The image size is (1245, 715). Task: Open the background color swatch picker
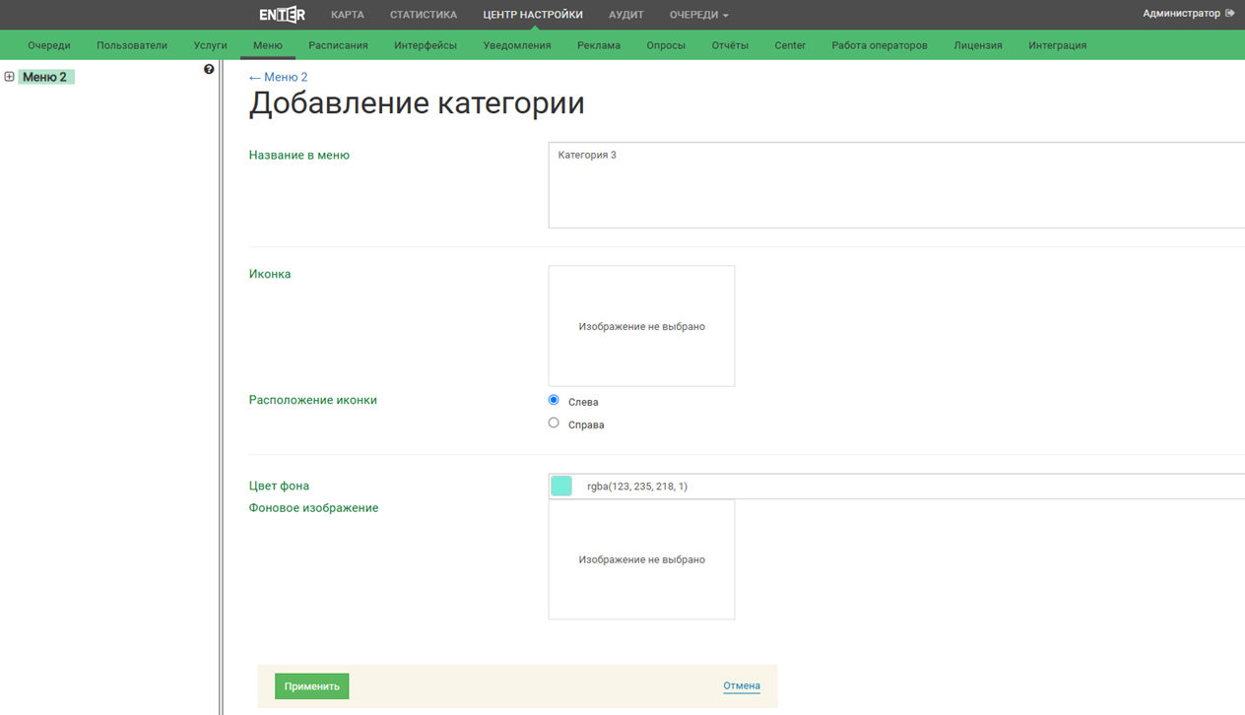[x=561, y=486]
